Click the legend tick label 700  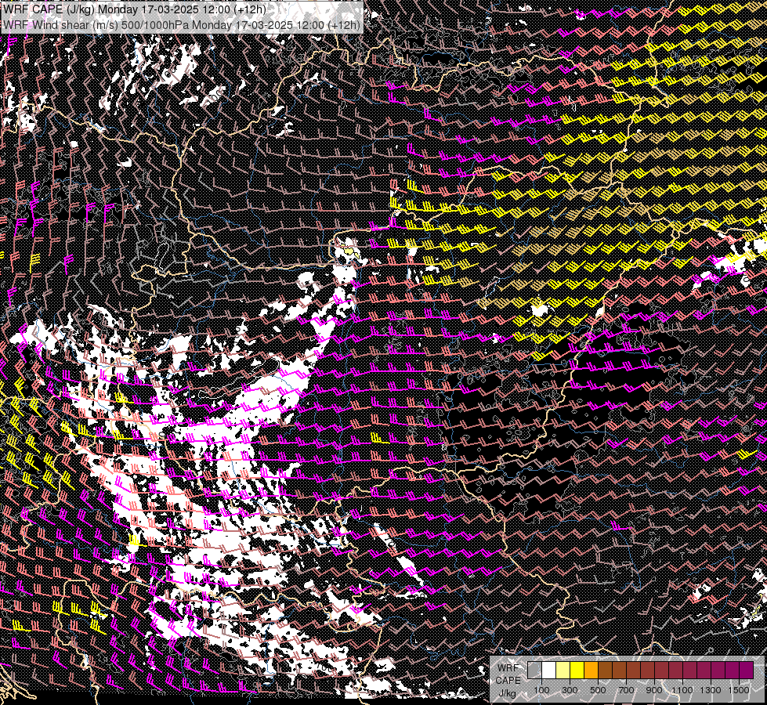626,690
